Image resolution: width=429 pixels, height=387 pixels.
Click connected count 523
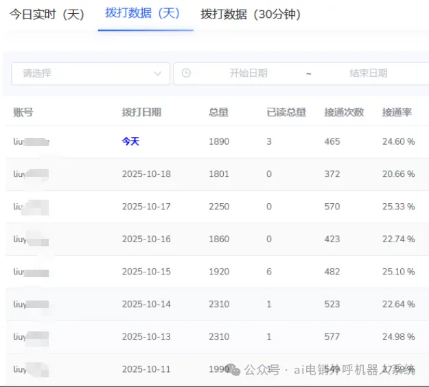(332, 304)
